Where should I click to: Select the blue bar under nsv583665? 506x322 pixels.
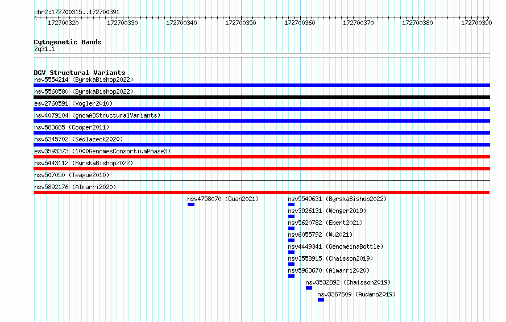pos(262,133)
